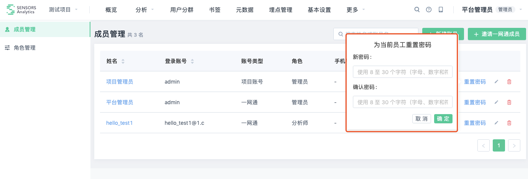Sort by 登录账号 column arrows

[x=192, y=61]
